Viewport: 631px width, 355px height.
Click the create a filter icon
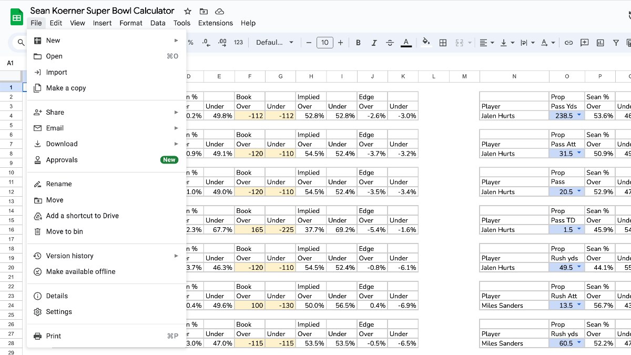click(616, 43)
